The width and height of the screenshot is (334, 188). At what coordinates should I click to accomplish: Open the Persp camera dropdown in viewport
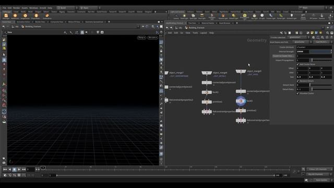pos(141,38)
